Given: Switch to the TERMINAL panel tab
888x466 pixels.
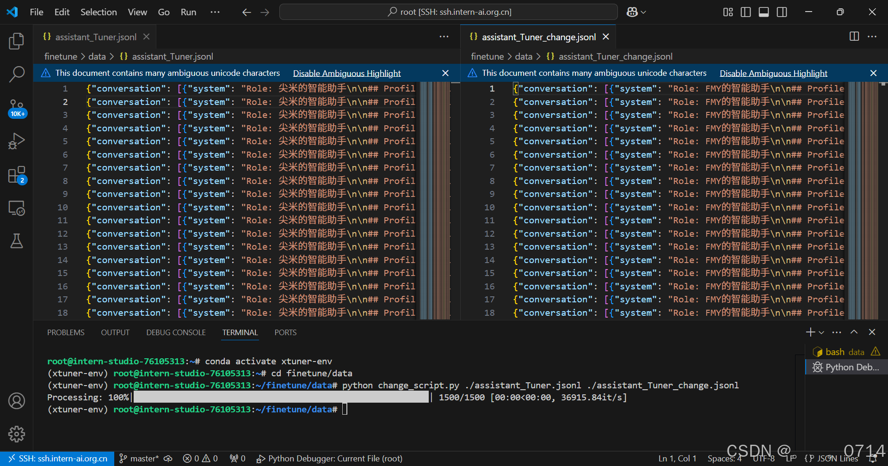Looking at the screenshot, I should tap(240, 332).
